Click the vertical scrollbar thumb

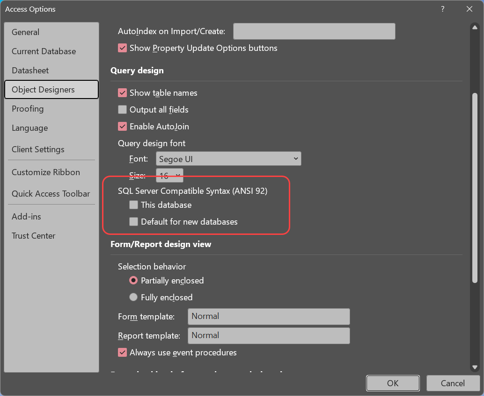coord(475,187)
